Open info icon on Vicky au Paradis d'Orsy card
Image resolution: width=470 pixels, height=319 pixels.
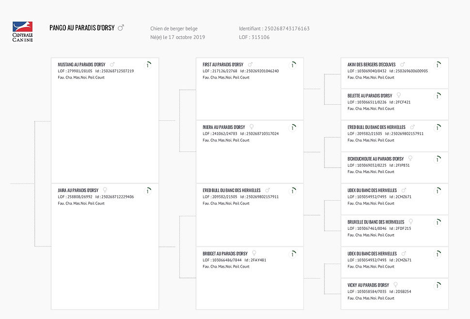point(438,286)
